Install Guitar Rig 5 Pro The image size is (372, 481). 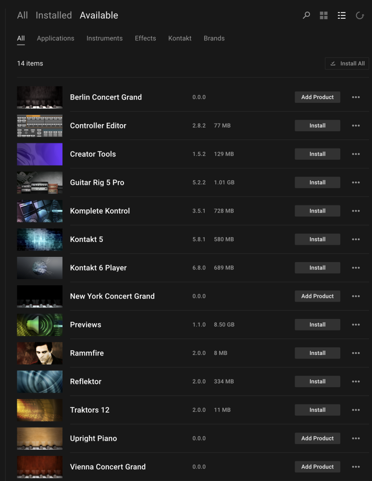318,182
